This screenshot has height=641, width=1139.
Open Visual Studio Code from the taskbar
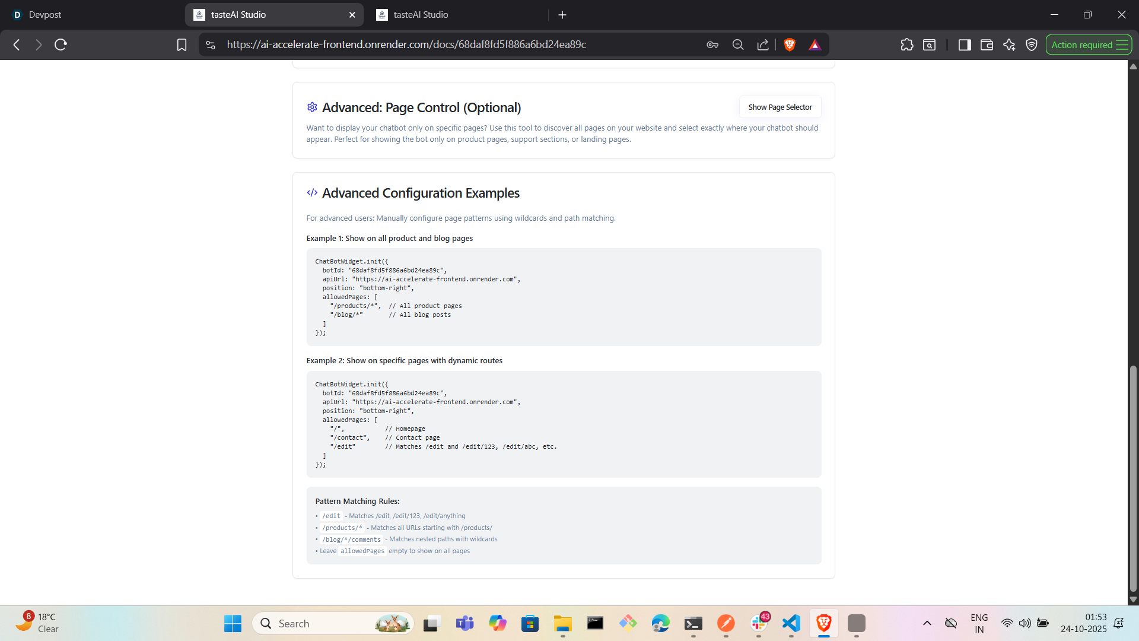pos(791,623)
